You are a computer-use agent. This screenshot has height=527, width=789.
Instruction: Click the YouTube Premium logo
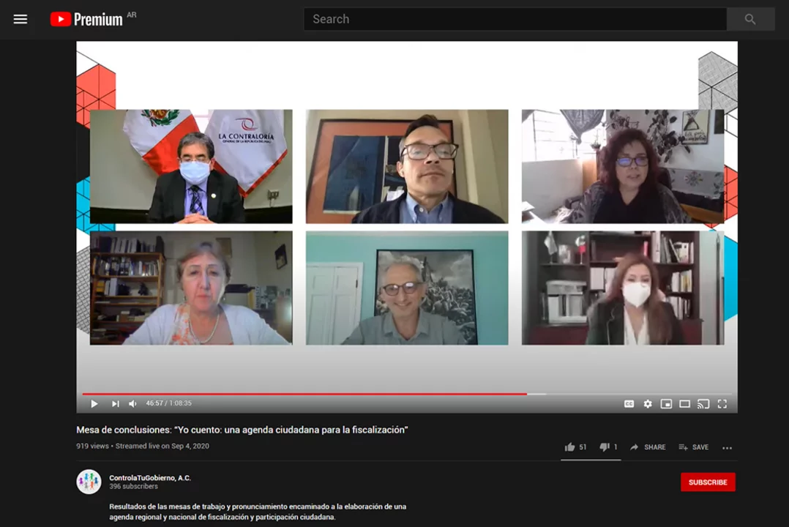point(86,19)
